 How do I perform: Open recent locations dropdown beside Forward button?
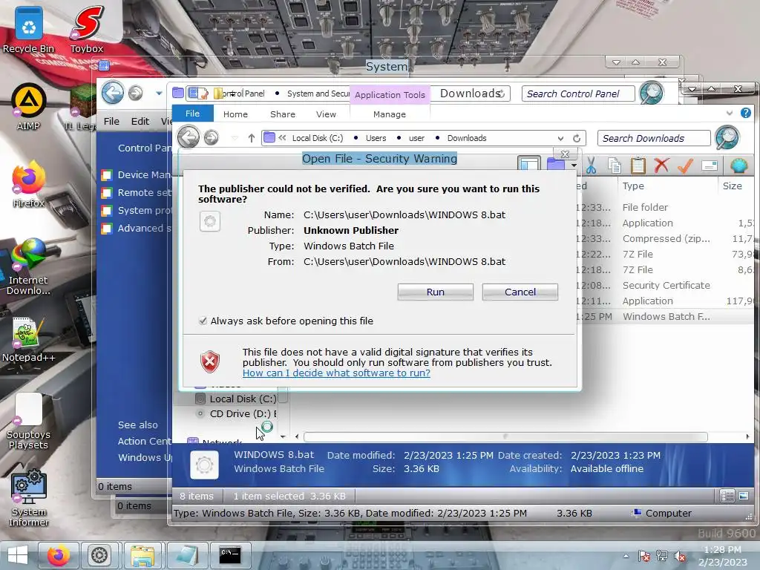click(235, 138)
